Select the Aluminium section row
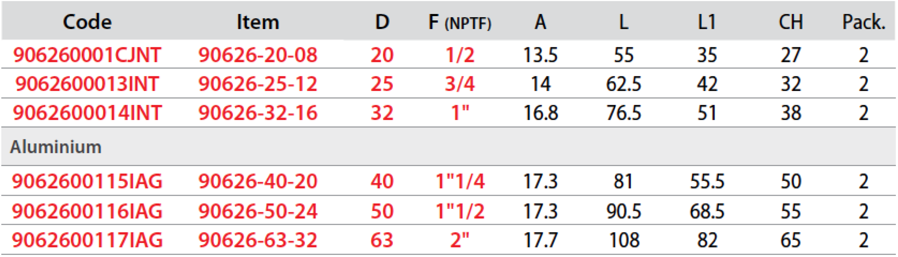 point(56,147)
